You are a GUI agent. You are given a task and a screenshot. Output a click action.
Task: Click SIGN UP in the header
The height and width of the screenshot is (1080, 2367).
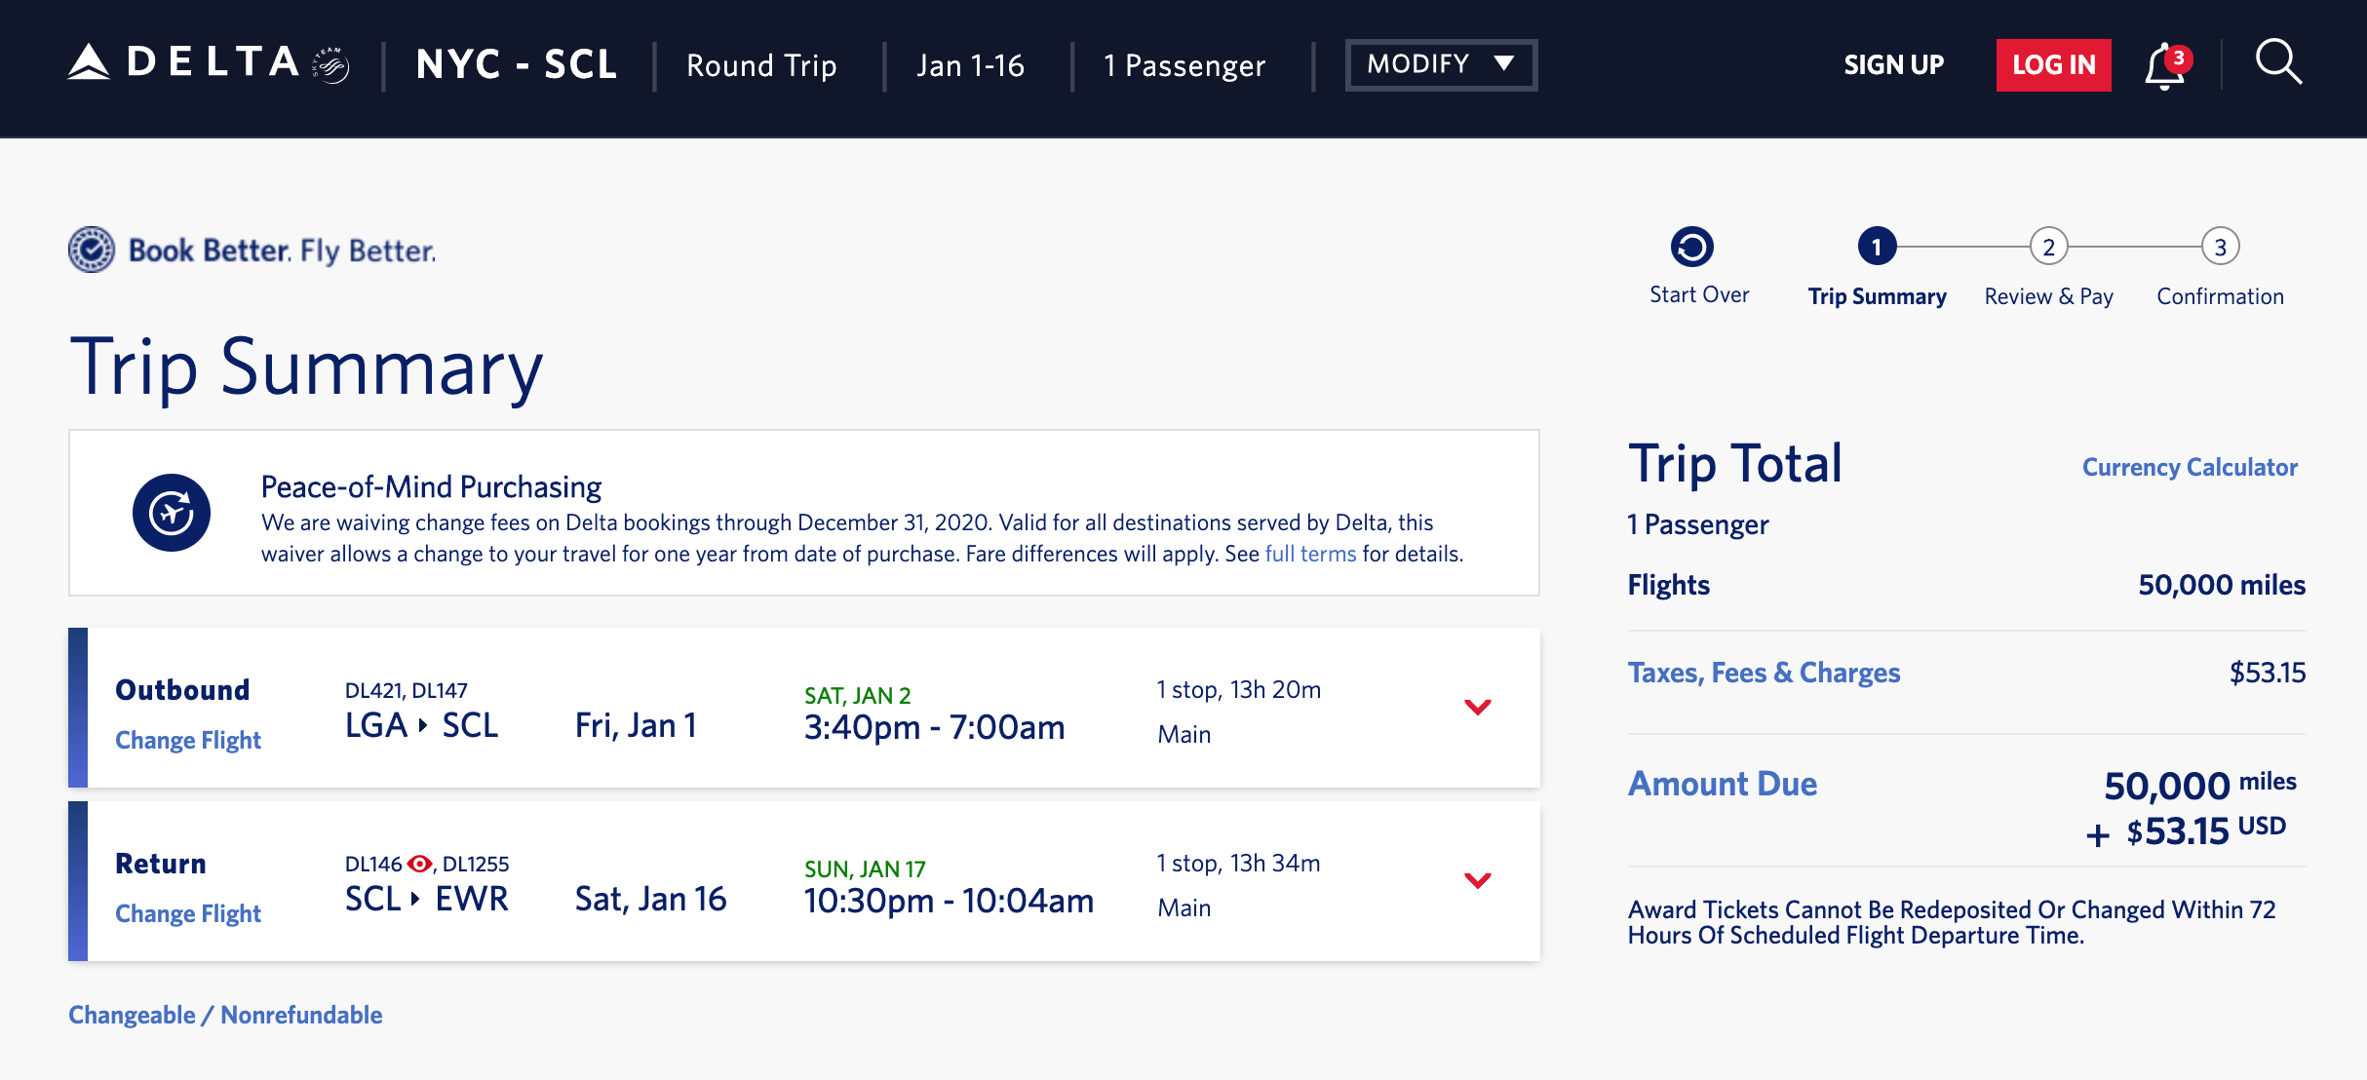1893,65
